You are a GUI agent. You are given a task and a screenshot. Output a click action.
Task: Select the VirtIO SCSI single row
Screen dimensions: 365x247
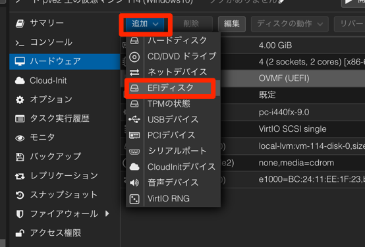(243, 129)
